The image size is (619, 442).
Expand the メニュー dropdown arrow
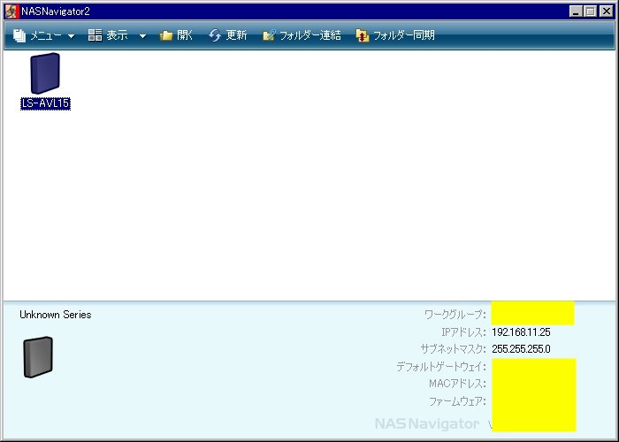coord(71,36)
